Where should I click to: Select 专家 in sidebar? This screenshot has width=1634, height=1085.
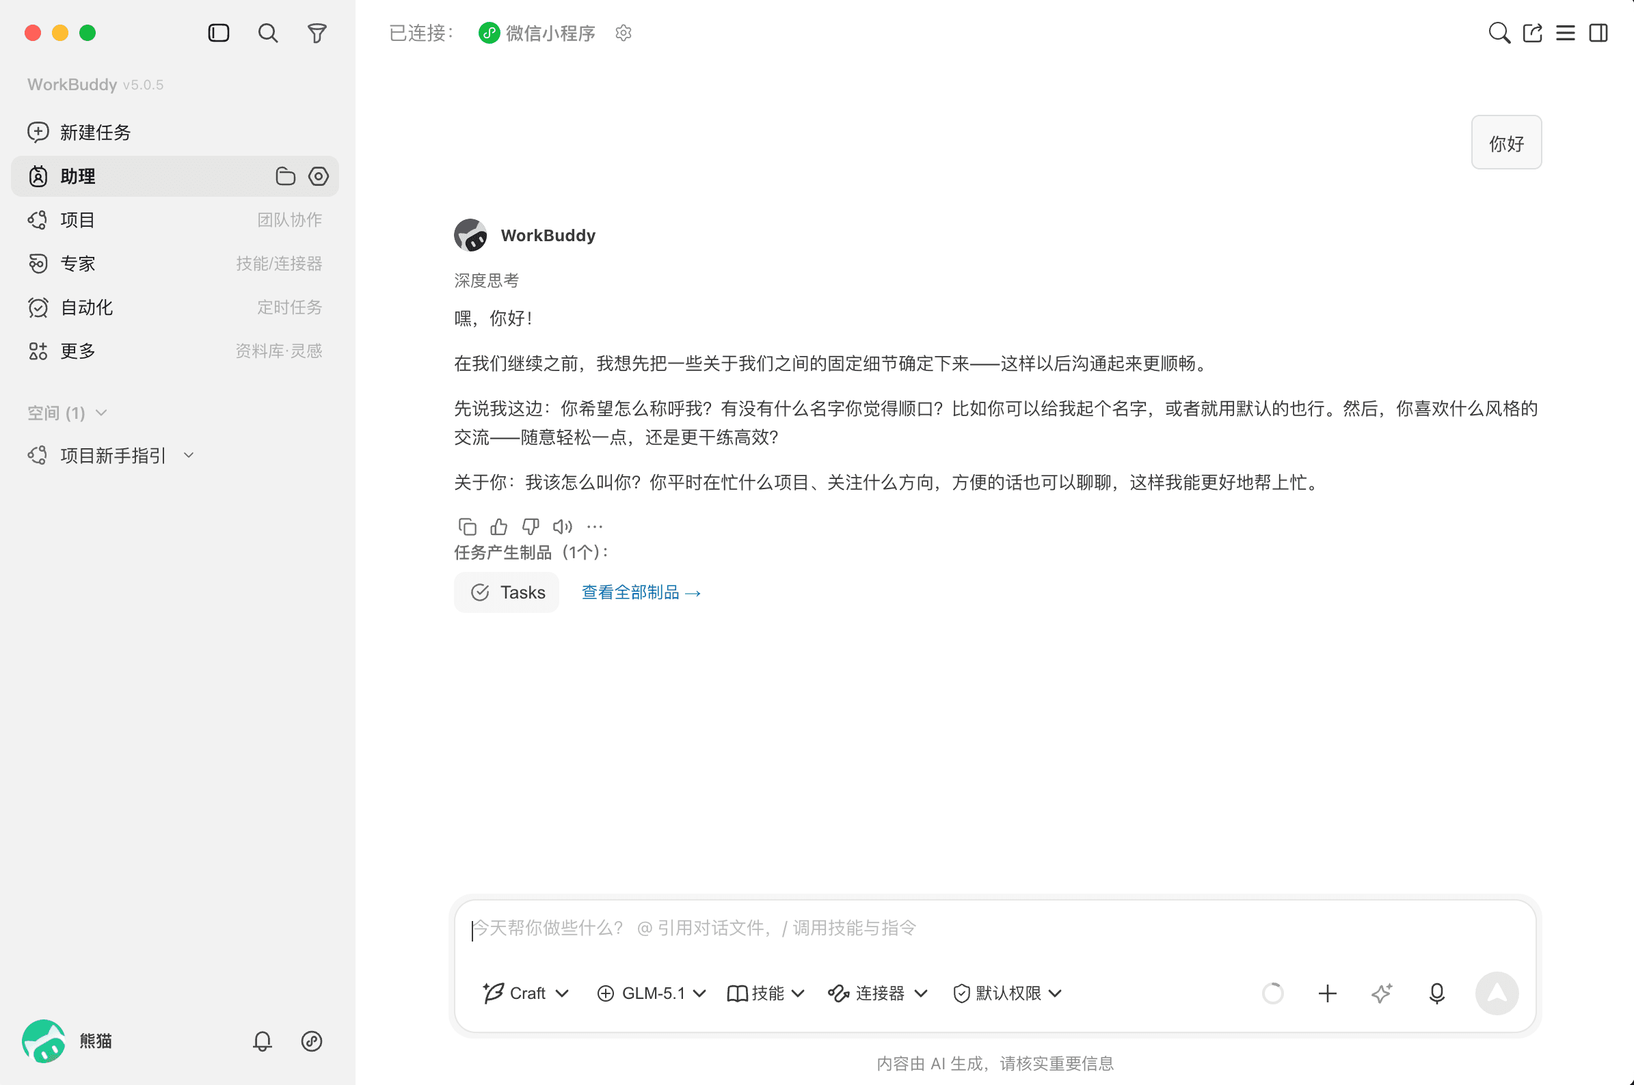click(174, 263)
